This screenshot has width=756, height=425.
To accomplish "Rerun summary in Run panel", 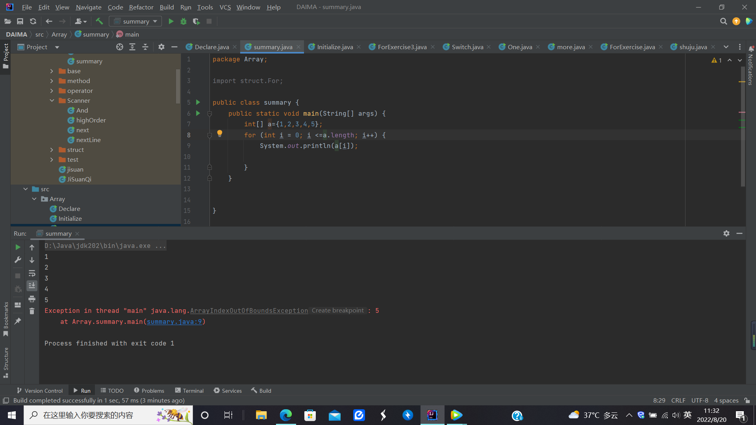I will (x=18, y=247).
